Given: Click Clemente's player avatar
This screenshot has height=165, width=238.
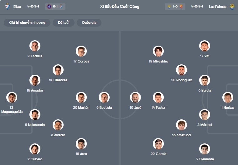Looking at the screenshot, I should [x=204, y=149].
